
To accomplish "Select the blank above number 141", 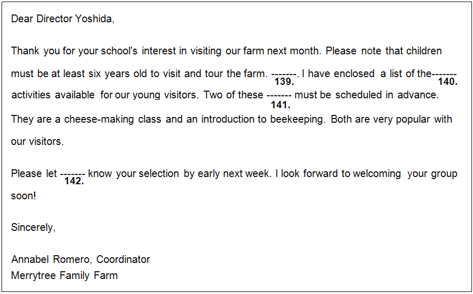I will pos(279,96).
